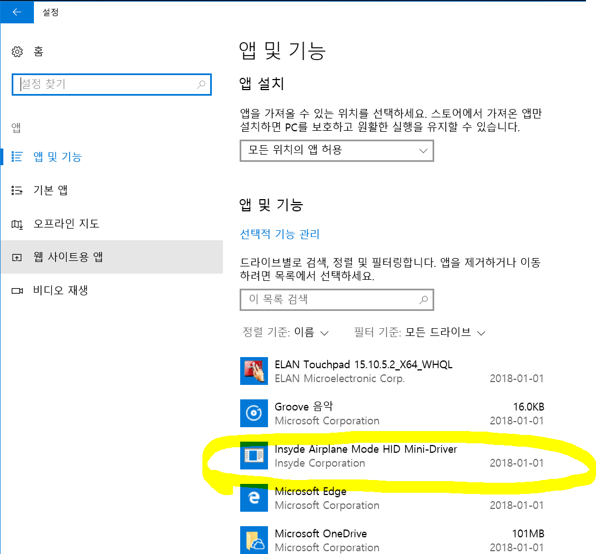This screenshot has height=554, width=596.
Task: Click the magnifier icon in 설정 찾기 box
Action: [201, 84]
